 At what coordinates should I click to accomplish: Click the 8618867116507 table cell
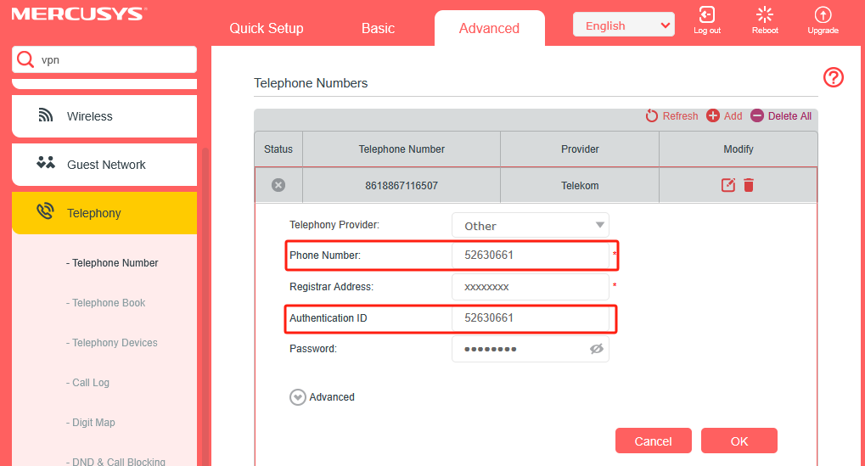pyautogui.click(x=402, y=185)
